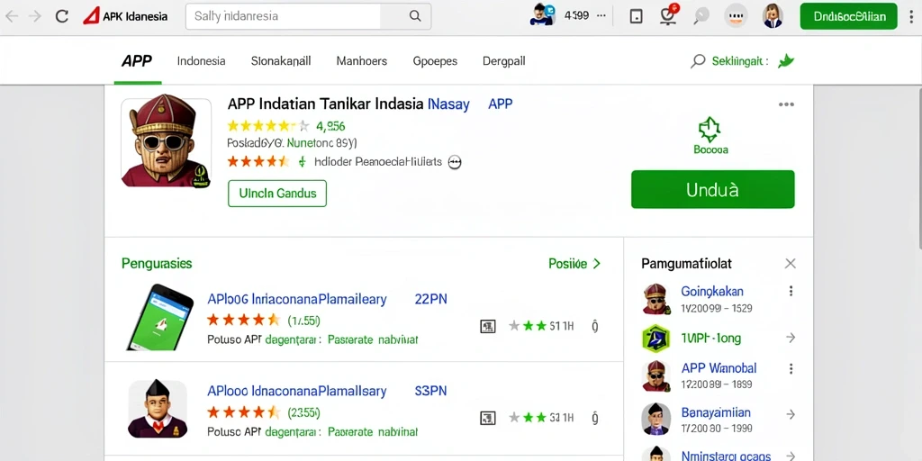This screenshot has width=922, height=461.
Task: Click the blue APP link after INasay
Action: pyautogui.click(x=501, y=104)
